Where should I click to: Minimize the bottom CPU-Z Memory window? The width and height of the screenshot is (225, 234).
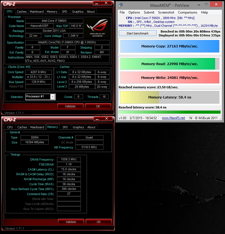97,119
